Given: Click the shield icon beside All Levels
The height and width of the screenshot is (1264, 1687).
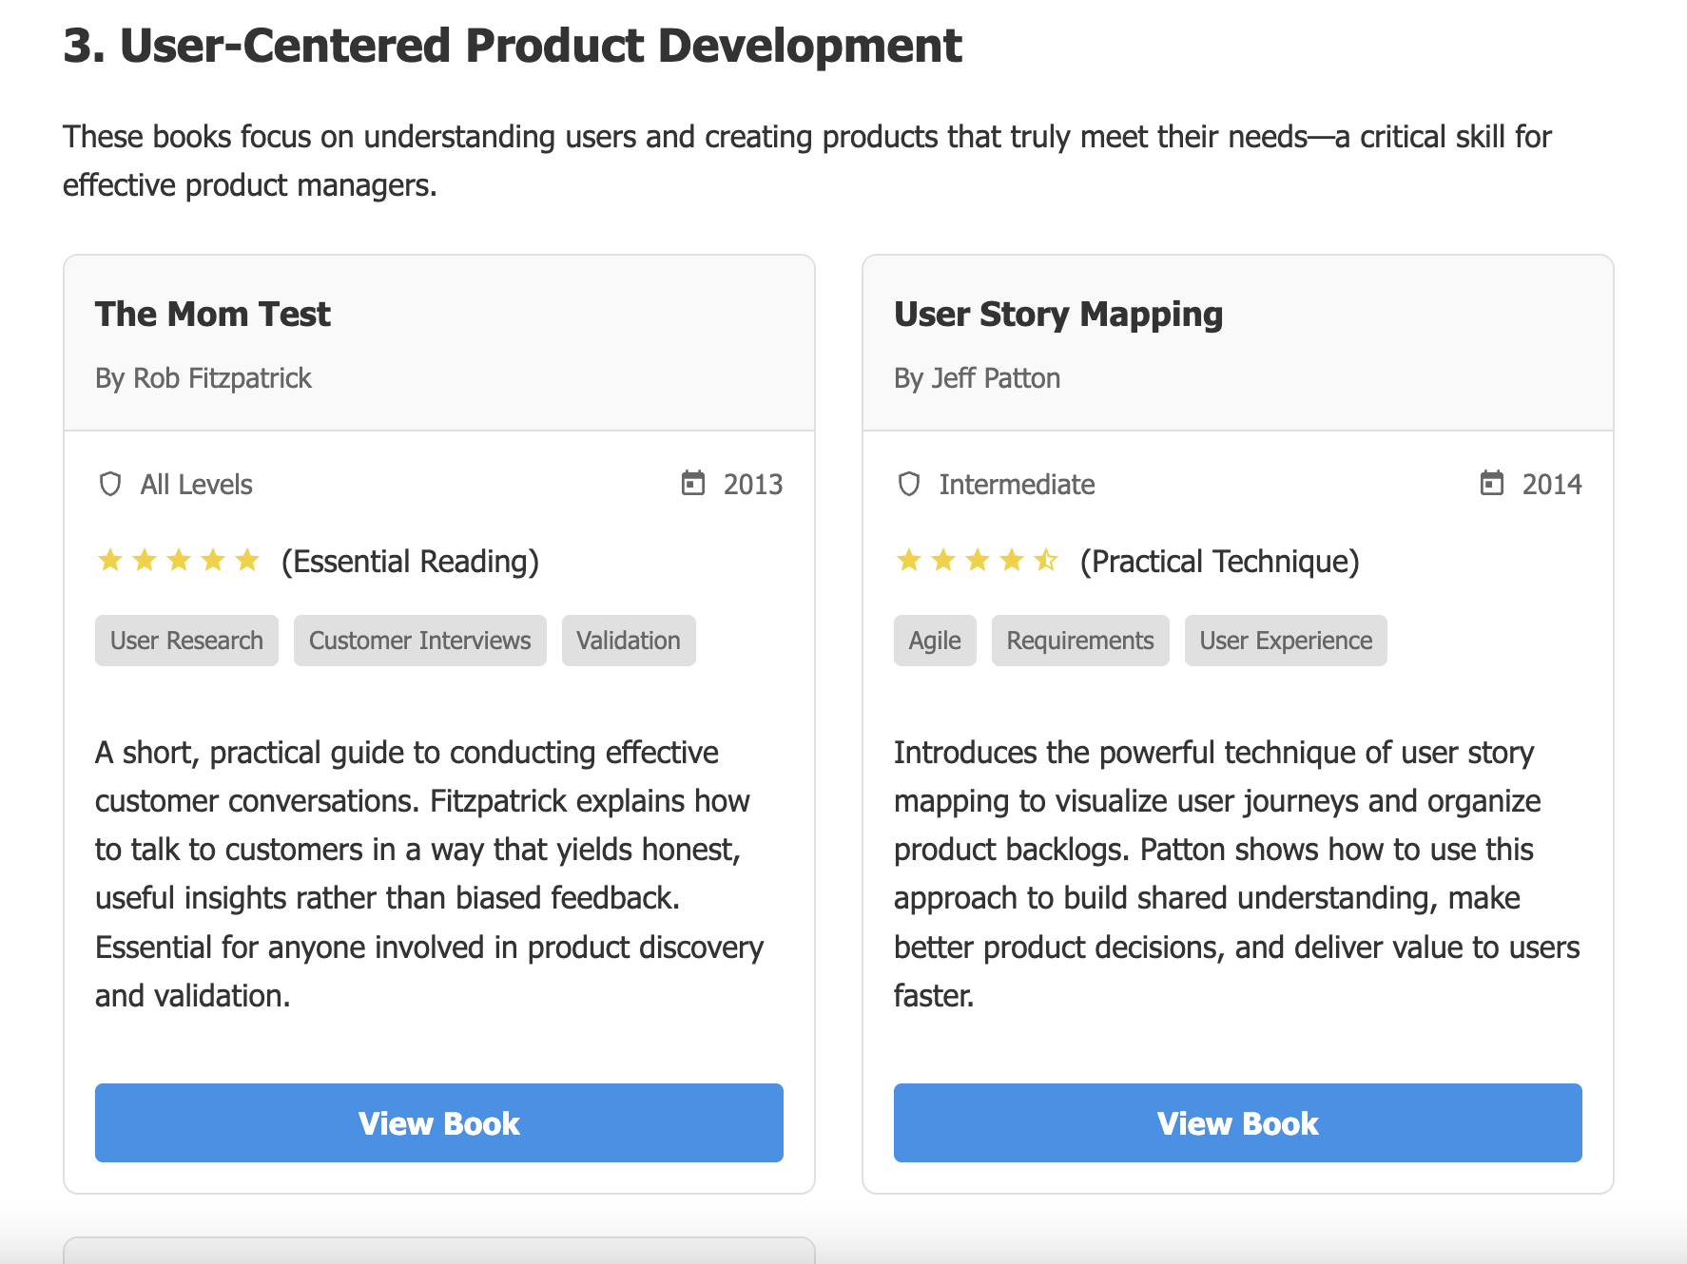Looking at the screenshot, I should (x=110, y=485).
